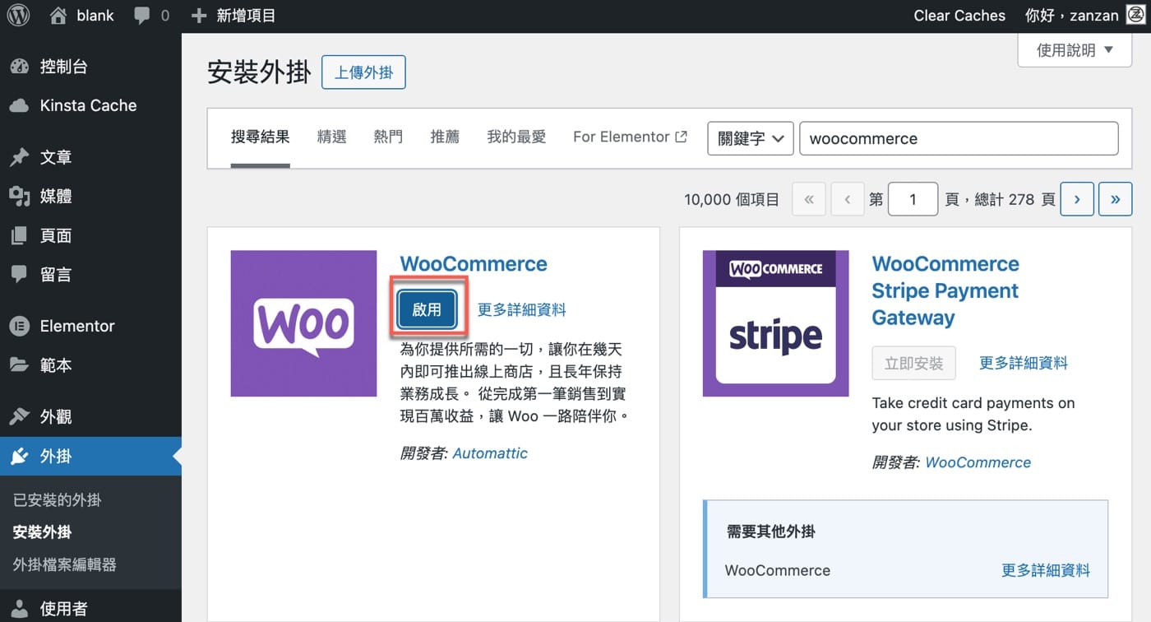Click the home icon beside blank
Image resolution: width=1151 pixels, height=622 pixels.
(x=58, y=16)
